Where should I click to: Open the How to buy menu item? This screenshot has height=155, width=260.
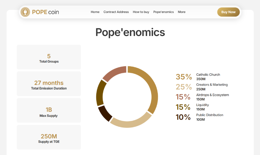141,12
